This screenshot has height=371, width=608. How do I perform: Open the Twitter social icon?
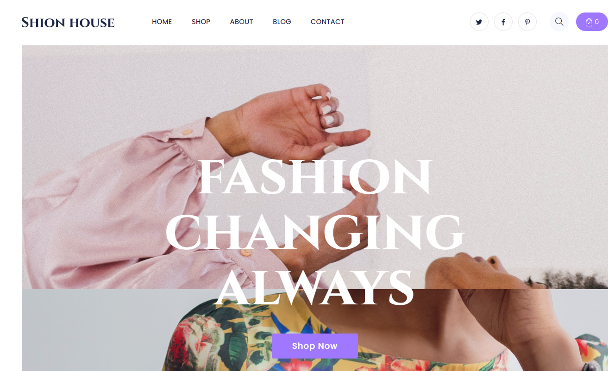click(x=479, y=22)
